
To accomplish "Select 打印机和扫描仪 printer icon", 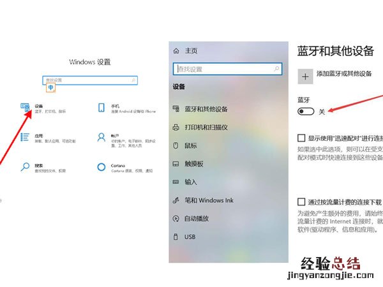I will [x=176, y=127].
